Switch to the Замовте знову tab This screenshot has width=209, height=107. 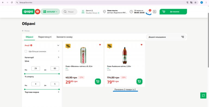(x=64, y=37)
